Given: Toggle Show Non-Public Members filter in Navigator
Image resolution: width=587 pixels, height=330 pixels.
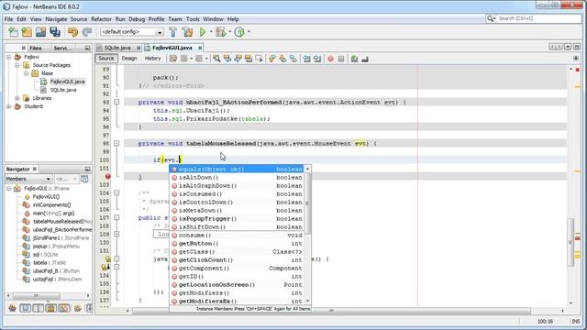Looking at the screenshot, I should (51, 308).
